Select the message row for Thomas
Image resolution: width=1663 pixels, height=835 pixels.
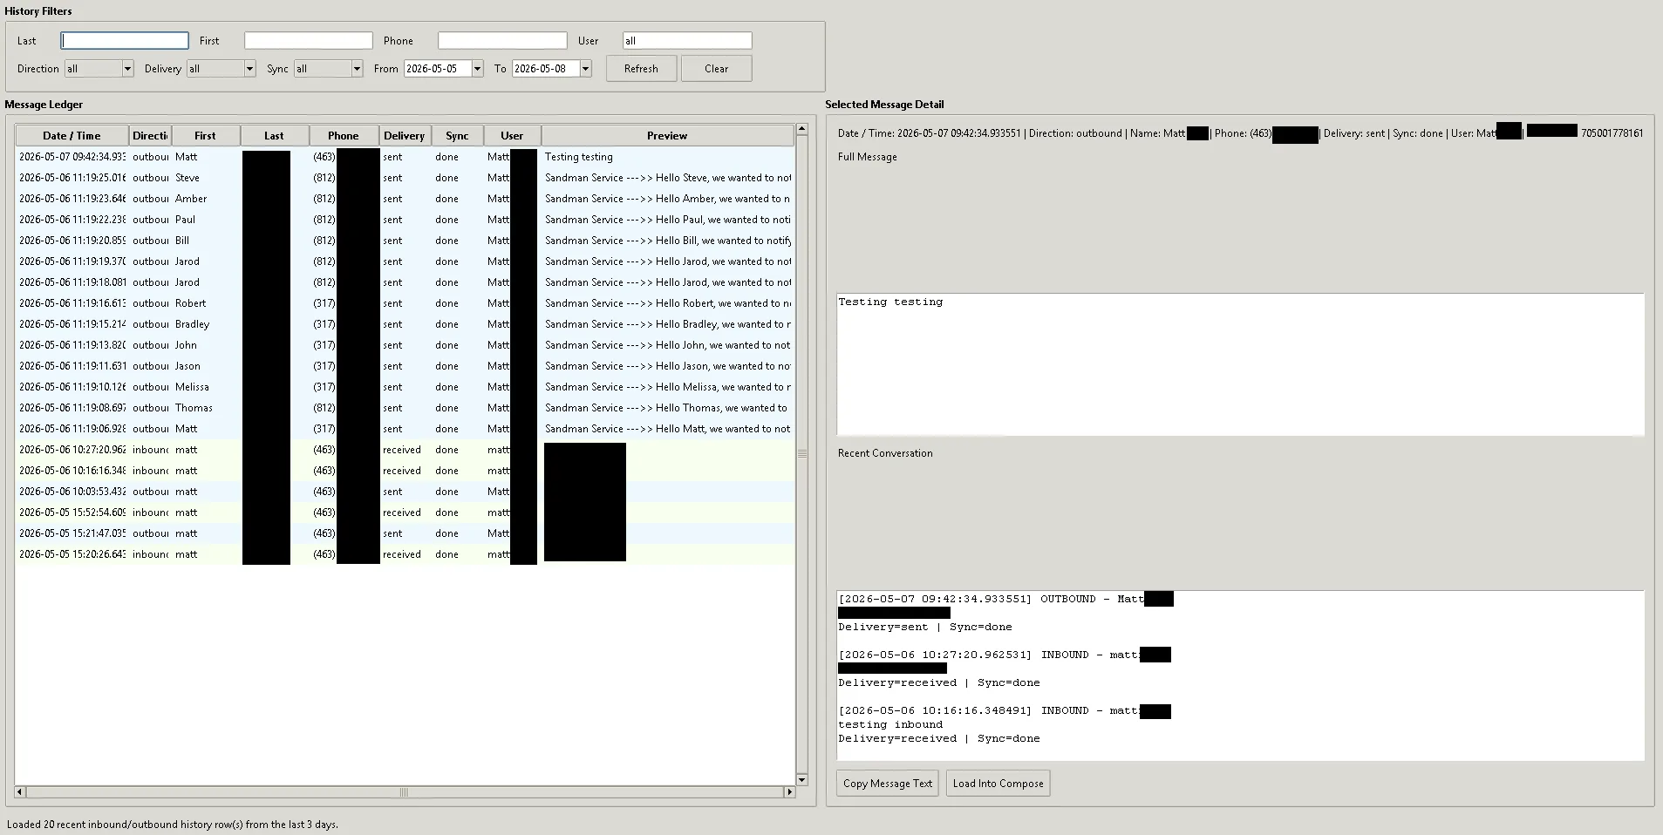405,408
